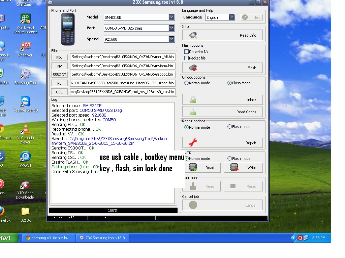Select Flash mode under Unlock options
The height and width of the screenshot is (258, 345).
(229, 83)
